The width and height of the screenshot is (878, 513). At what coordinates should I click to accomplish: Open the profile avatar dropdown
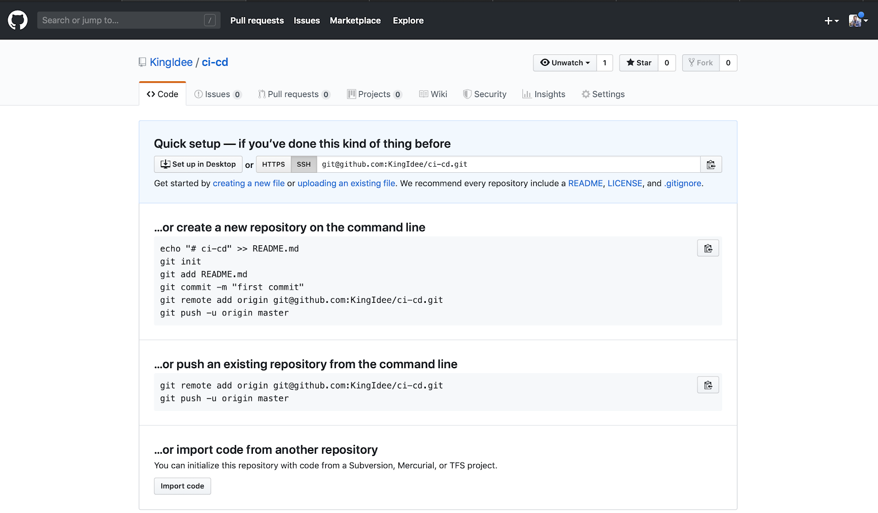(857, 20)
